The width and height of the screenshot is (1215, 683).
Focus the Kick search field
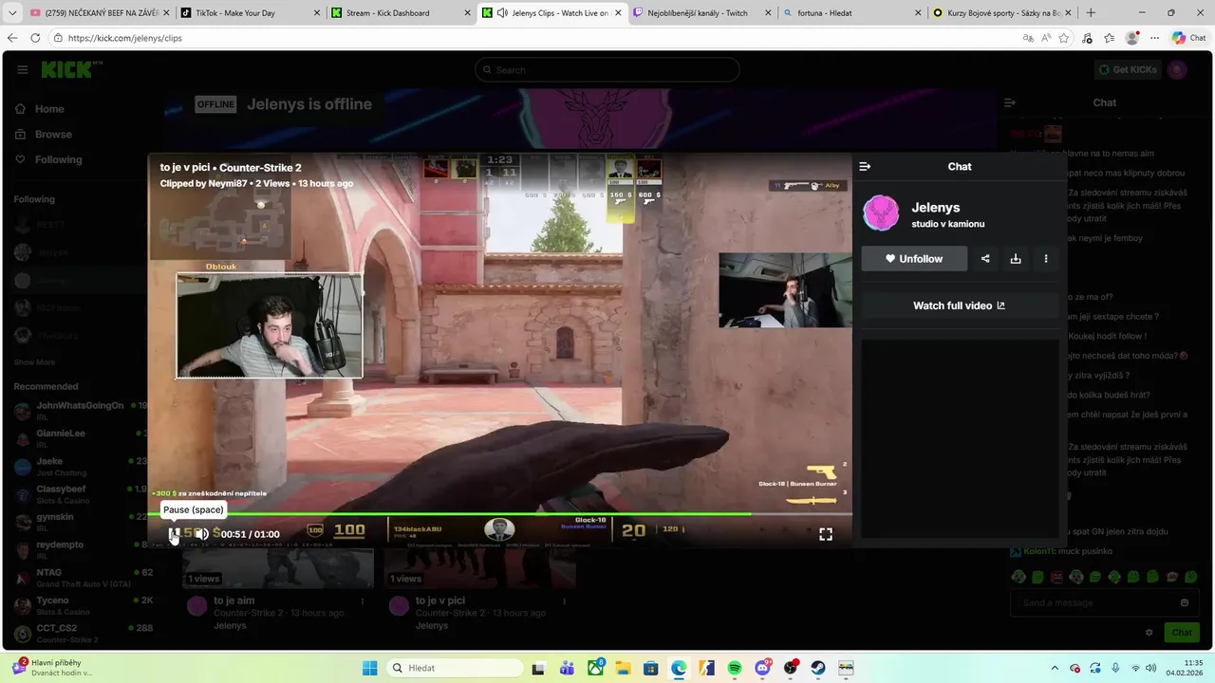[x=607, y=69]
